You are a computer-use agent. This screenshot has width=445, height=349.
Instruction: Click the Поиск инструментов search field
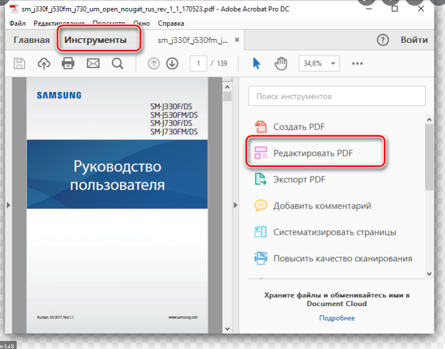337,96
